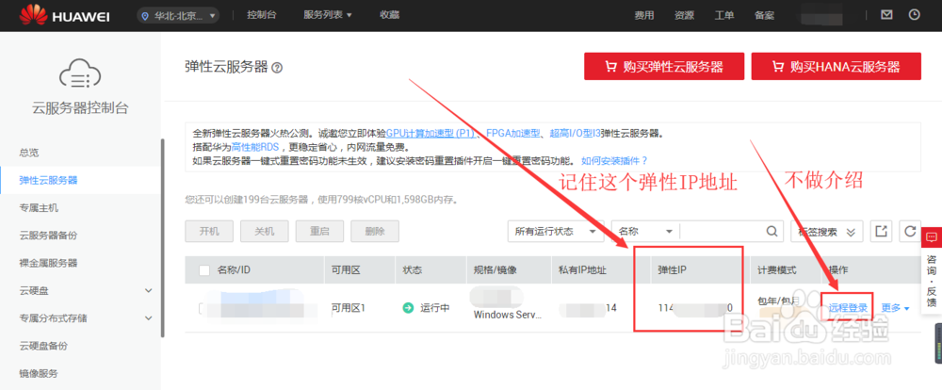Click the help question mark beside 弹性云服务器
The height and width of the screenshot is (390, 942).
277,68
